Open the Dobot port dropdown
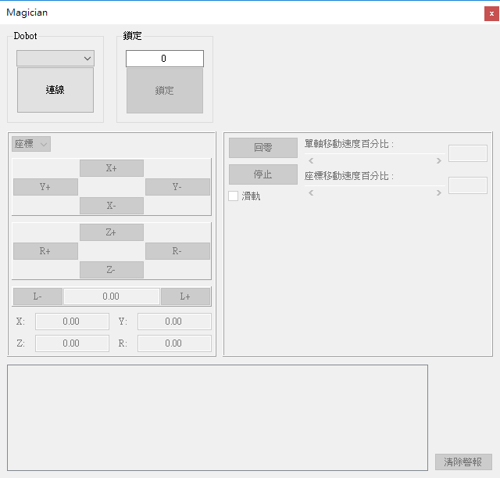The image size is (500, 478). [55, 59]
